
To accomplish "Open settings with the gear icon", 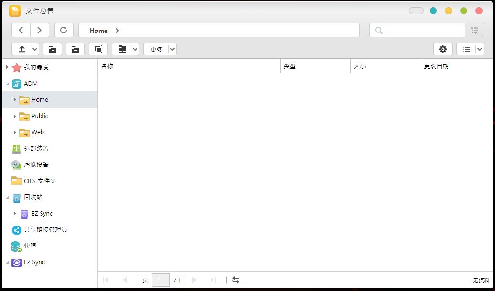I will (x=443, y=49).
